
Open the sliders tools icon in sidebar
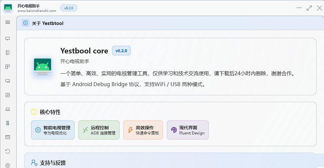[8, 123]
